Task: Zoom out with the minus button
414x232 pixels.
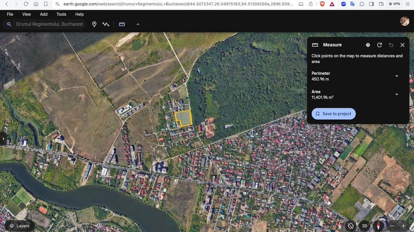Action: coord(392,226)
